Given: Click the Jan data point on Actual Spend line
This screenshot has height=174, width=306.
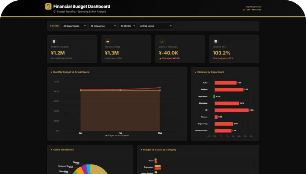Looking at the screenshot, I should (x=80, y=90).
